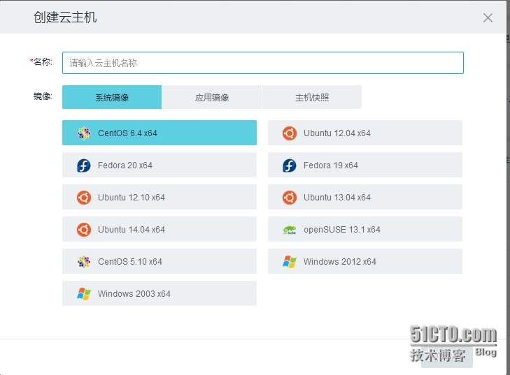Screen dimensions: 510x375
Task: Select the Windows 2012 x64 label
Action: [x=339, y=261]
